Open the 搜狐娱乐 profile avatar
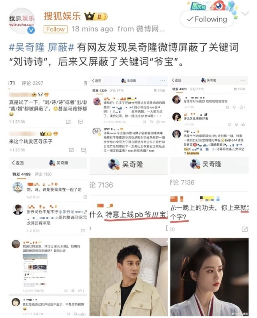257x318 pixels. tap(22, 21)
